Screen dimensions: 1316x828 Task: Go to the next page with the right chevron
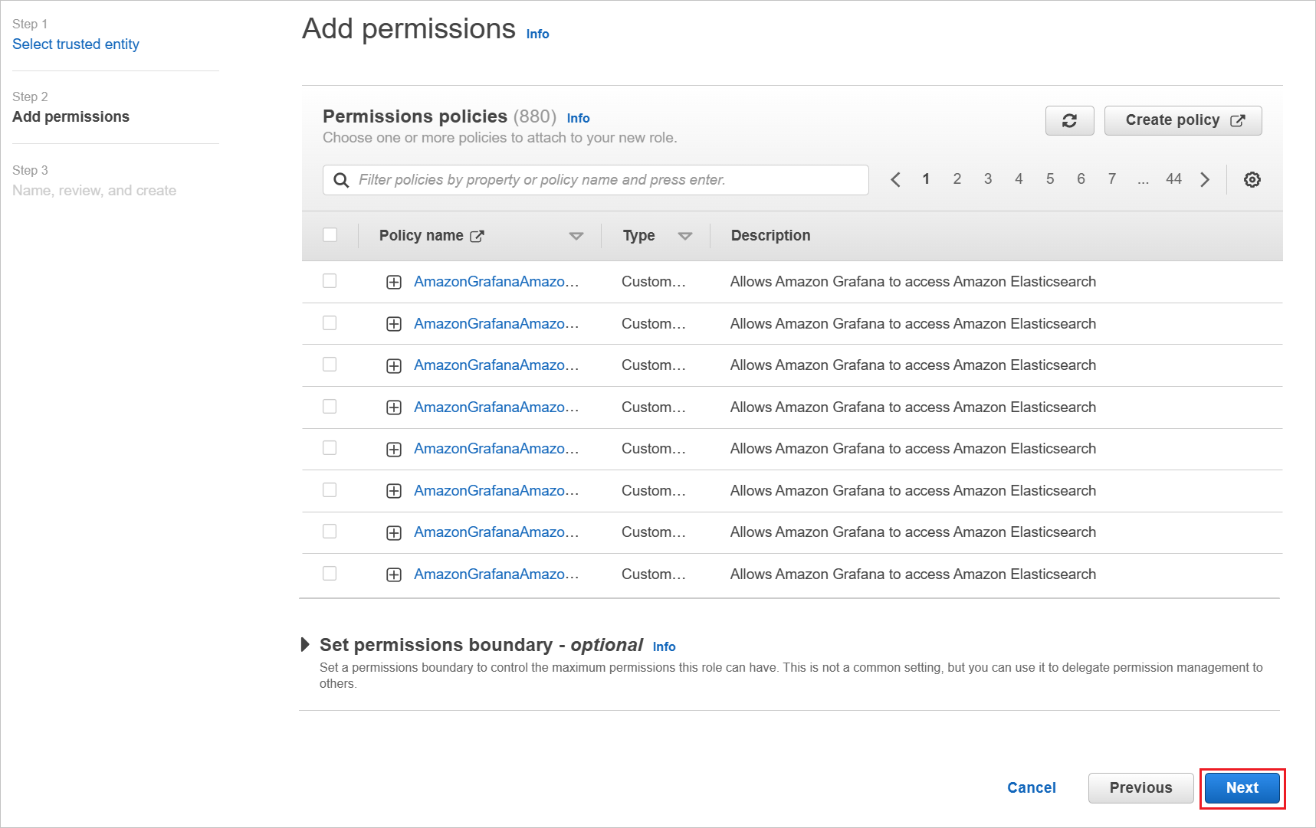1205,178
